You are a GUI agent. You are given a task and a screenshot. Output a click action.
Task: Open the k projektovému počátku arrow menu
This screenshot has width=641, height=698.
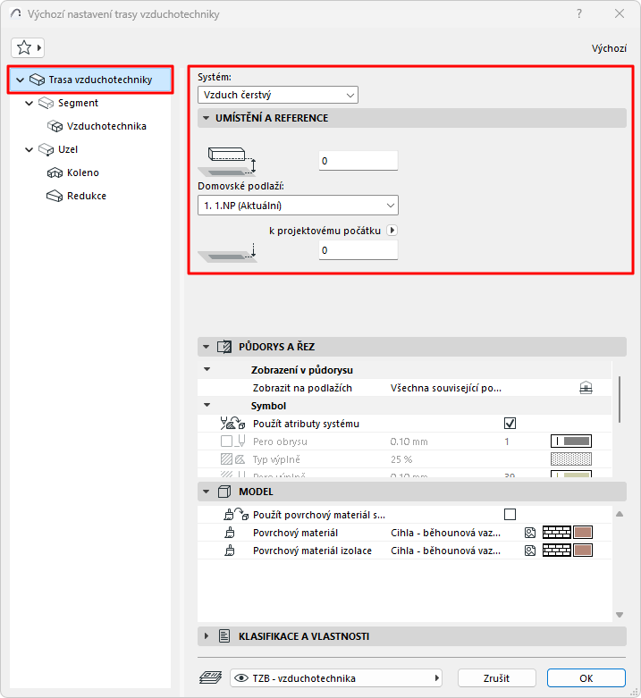click(x=392, y=231)
